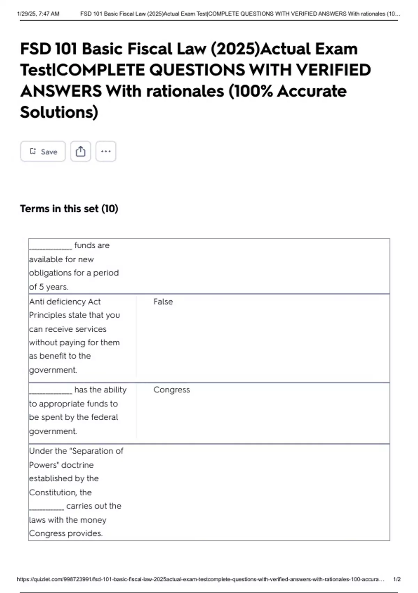Click the 'False' answer text
Screen dimensions: 418x593
click(163, 302)
